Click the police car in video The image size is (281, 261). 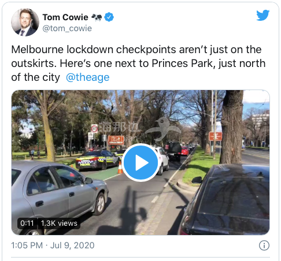click(x=98, y=160)
